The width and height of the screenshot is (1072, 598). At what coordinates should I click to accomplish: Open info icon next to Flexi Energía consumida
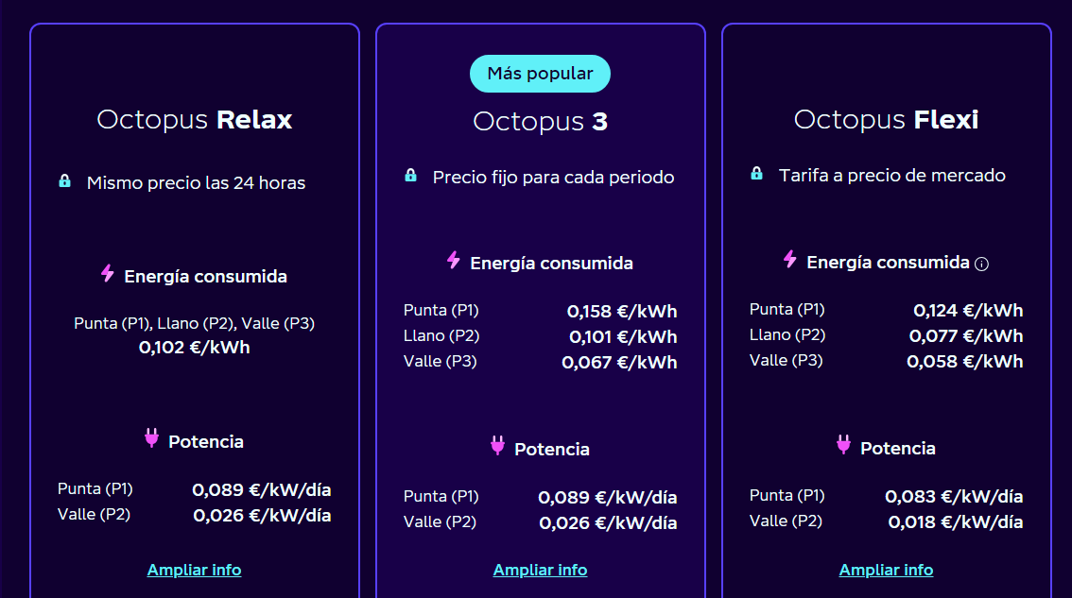point(982,264)
